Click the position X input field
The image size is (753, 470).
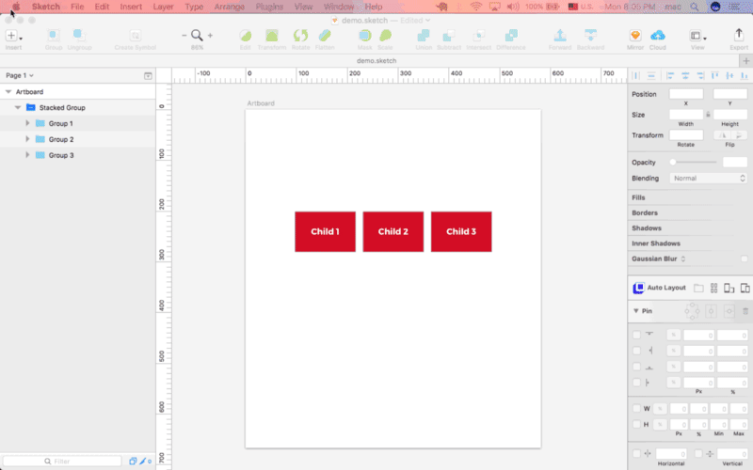coord(686,94)
